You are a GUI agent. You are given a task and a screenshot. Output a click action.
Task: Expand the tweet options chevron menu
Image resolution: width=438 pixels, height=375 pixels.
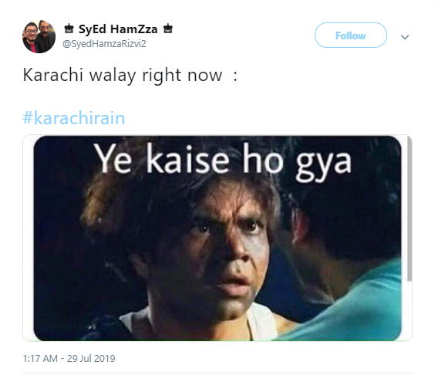click(x=405, y=36)
